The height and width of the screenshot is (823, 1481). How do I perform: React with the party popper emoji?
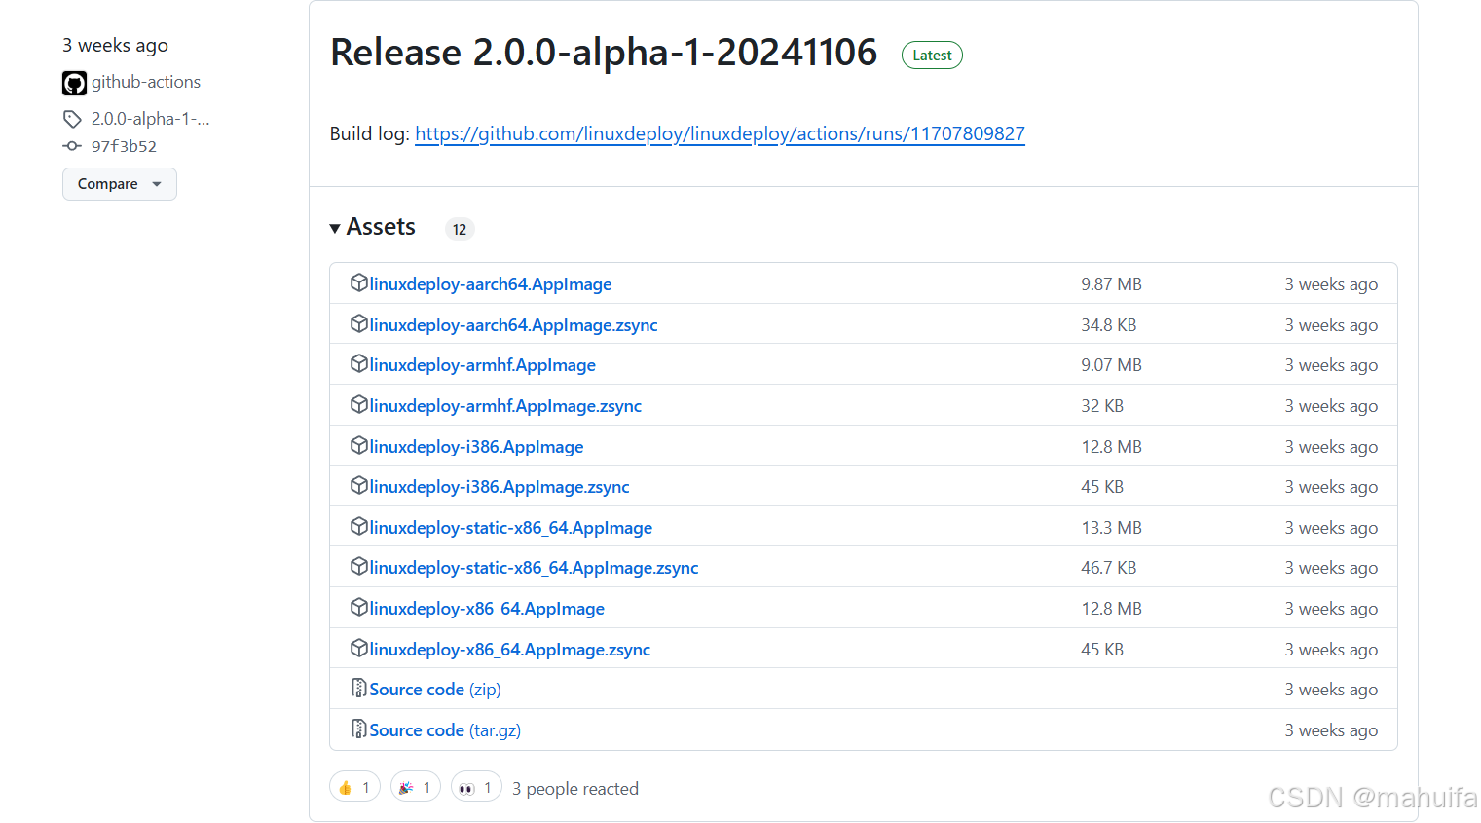[x=416, y=787]
